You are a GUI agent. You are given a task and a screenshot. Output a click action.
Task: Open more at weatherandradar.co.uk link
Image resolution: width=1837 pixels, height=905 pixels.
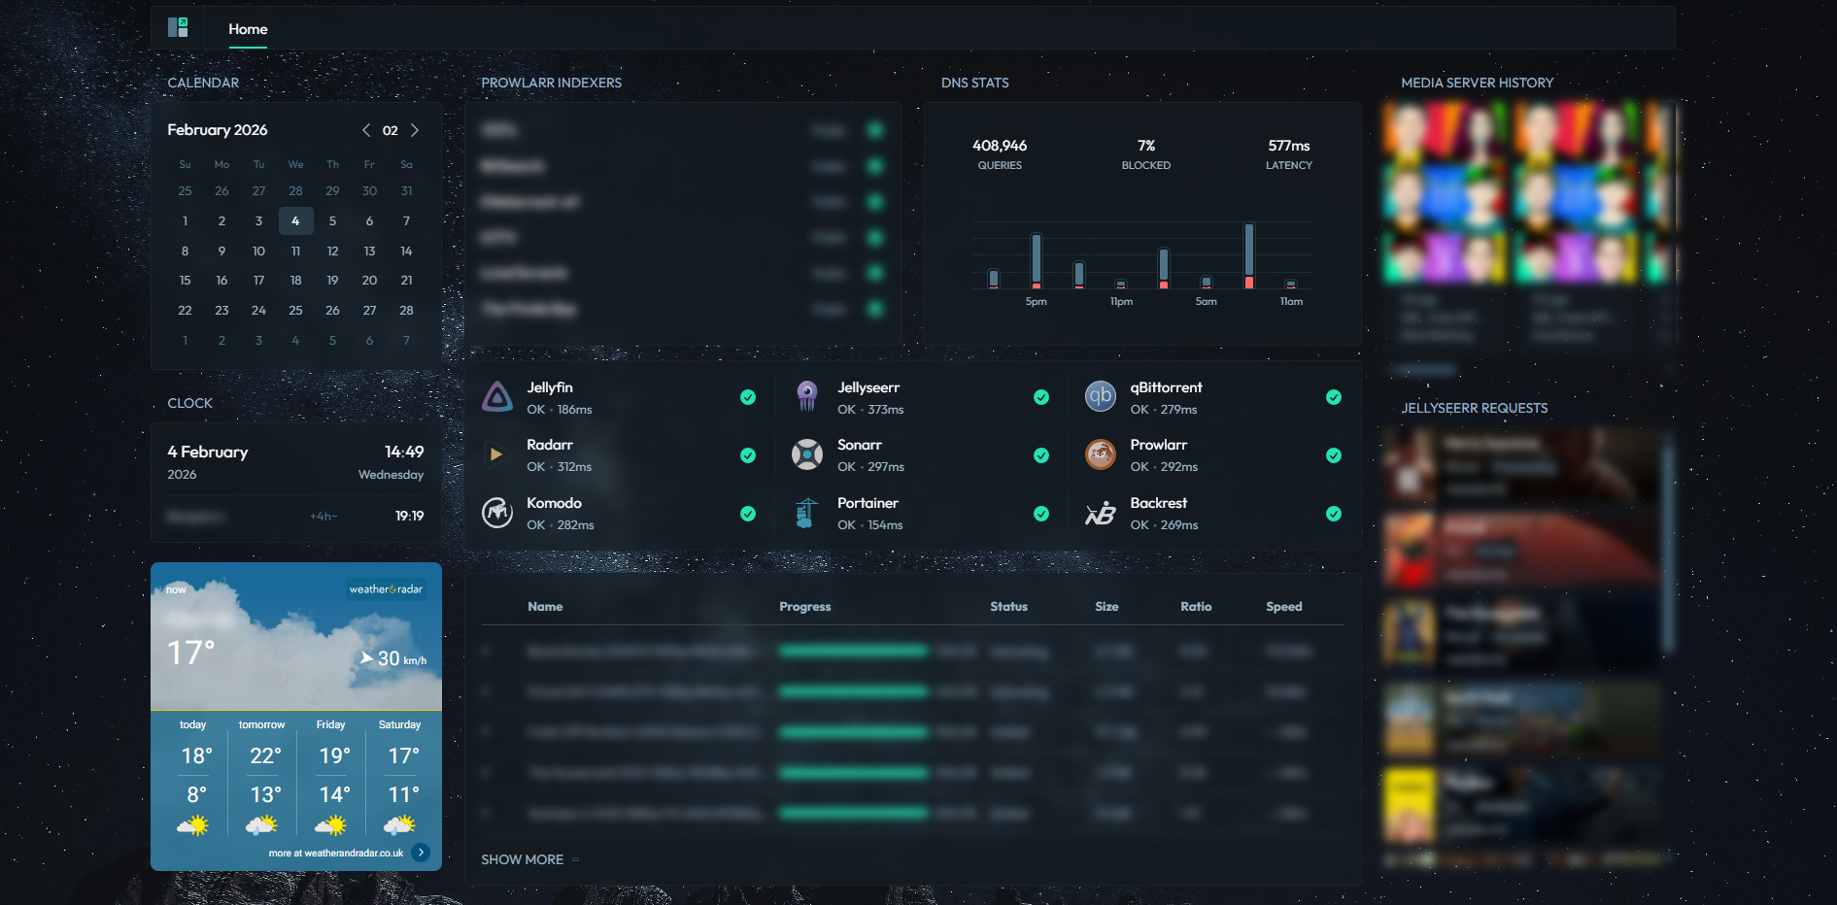(336, 853)
